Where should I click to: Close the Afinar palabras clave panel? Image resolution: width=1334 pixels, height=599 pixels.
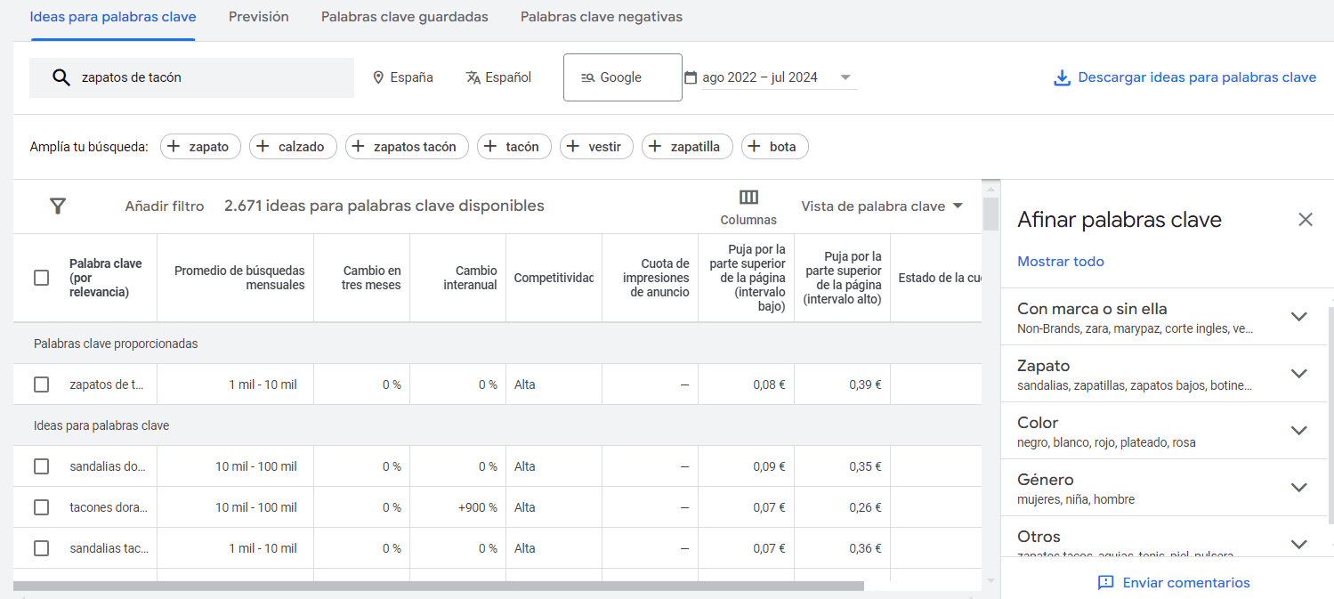(x=1305, y=220)
